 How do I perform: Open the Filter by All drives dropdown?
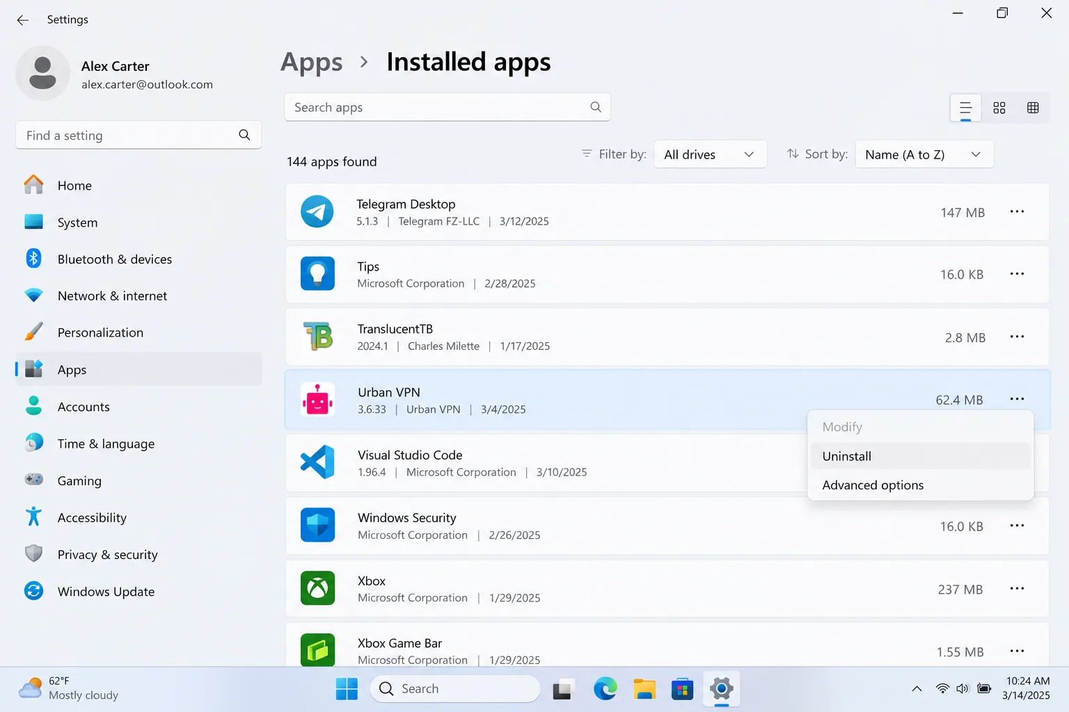pyautogui.click(x=710, y=154)
